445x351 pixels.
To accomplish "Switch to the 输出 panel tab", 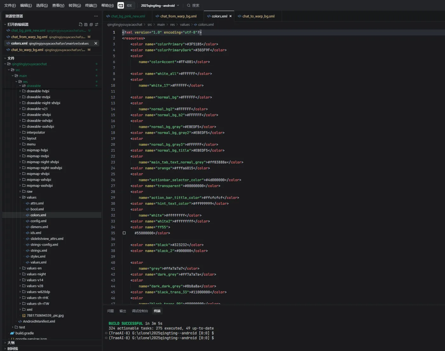I will (x=123, y=311).
